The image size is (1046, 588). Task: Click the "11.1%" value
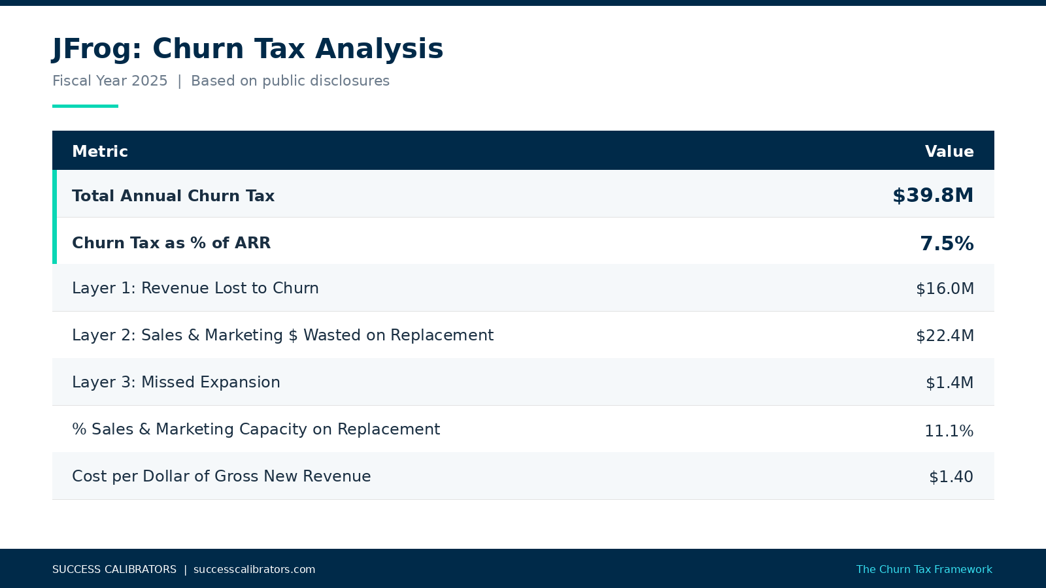(x=949, y=431)
